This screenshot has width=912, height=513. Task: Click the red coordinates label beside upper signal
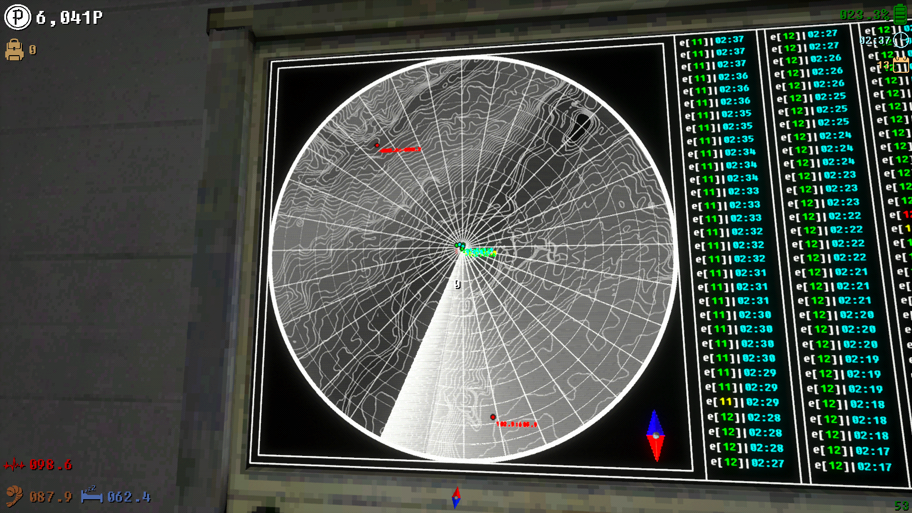[401, 150]
